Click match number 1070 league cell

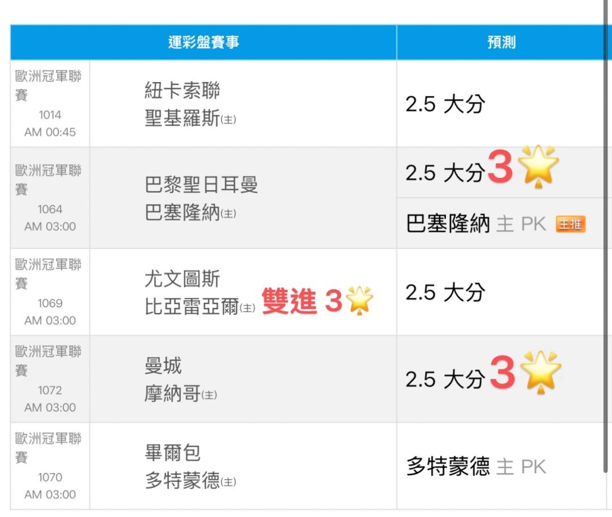point(50,466)
